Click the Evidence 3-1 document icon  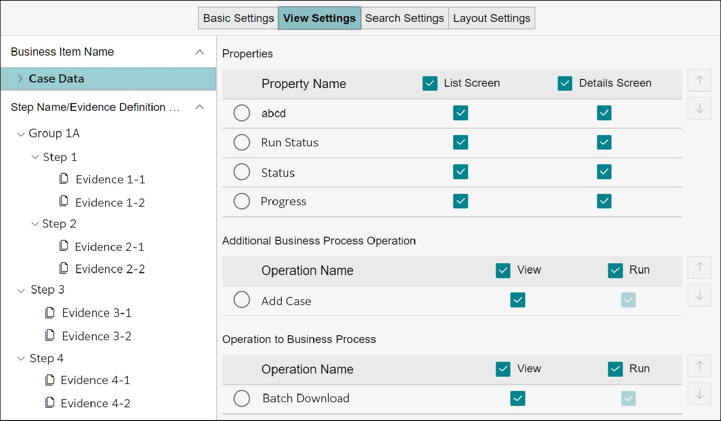pos(50,312)
